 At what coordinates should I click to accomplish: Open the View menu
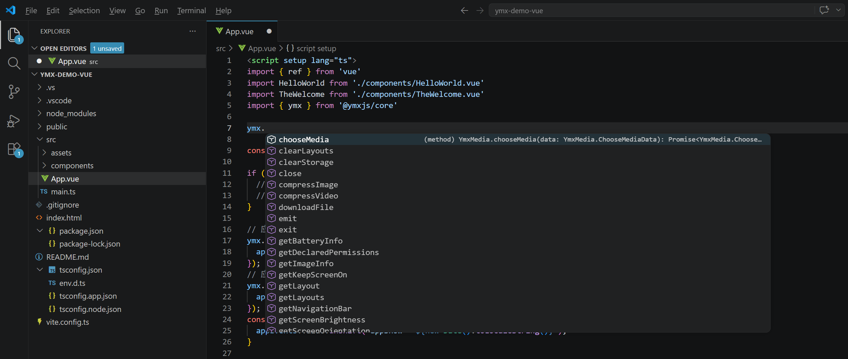[x=117, y=10]
